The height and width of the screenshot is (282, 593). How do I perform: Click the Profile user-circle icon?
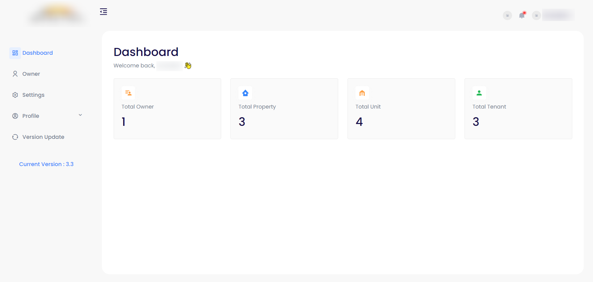(x=15, y=116)
